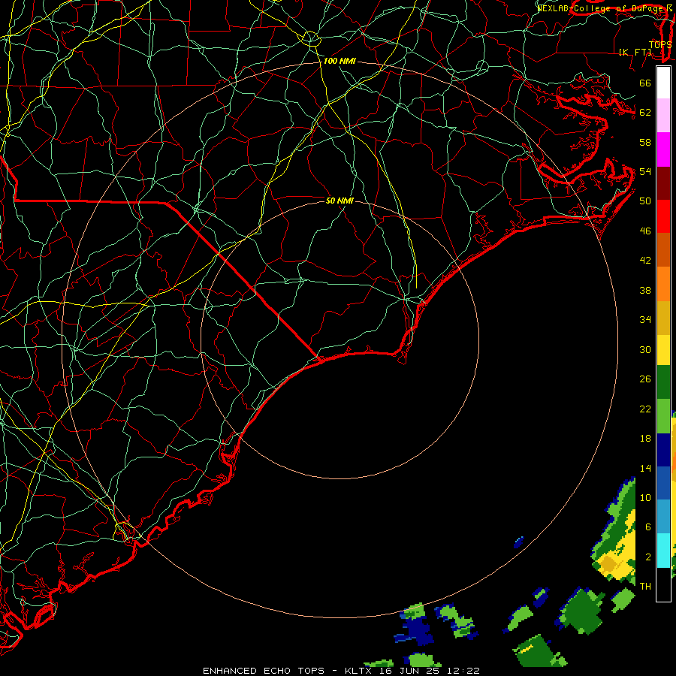Click the legend value "14"
The image size is (676, 676).
pos(645,468)
